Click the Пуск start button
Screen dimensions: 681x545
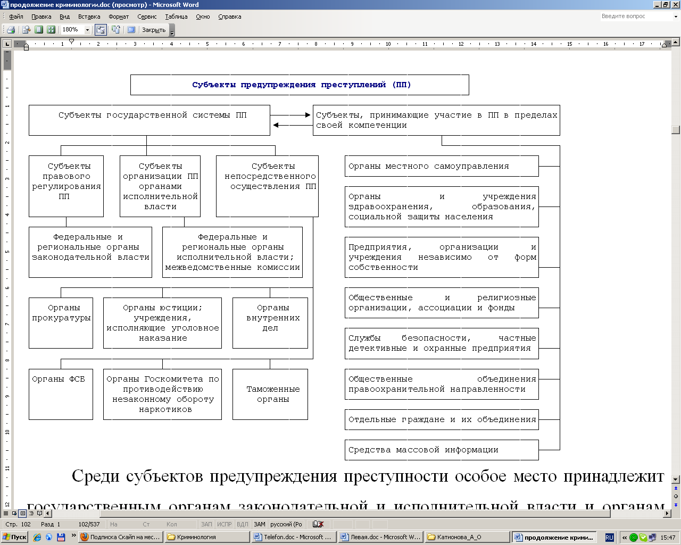14,538
